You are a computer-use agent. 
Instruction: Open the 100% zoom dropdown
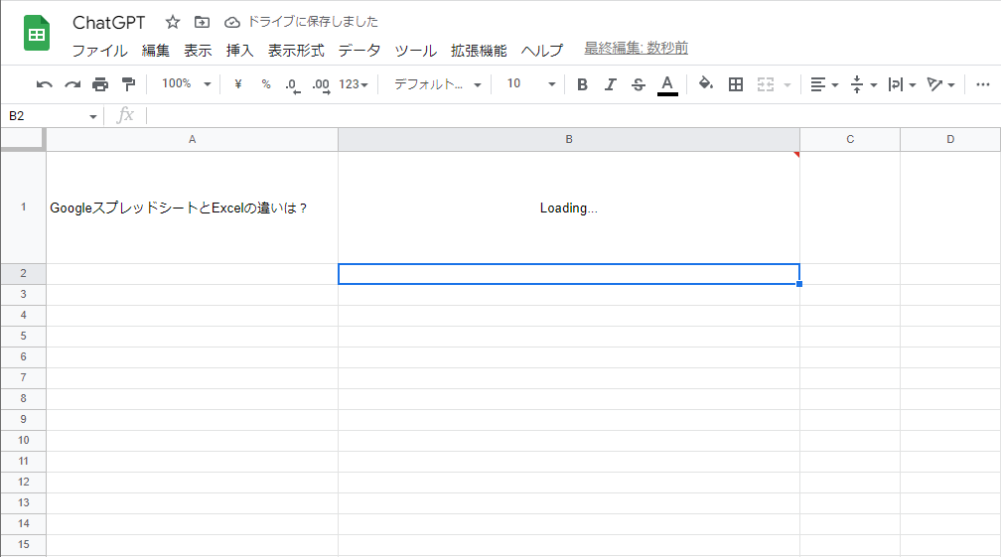(186, 83)
